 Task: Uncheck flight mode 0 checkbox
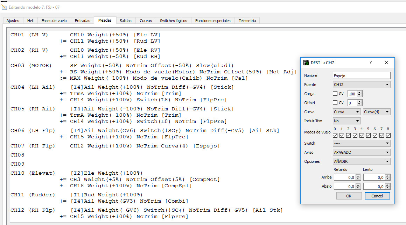click(x=335, y=135)
